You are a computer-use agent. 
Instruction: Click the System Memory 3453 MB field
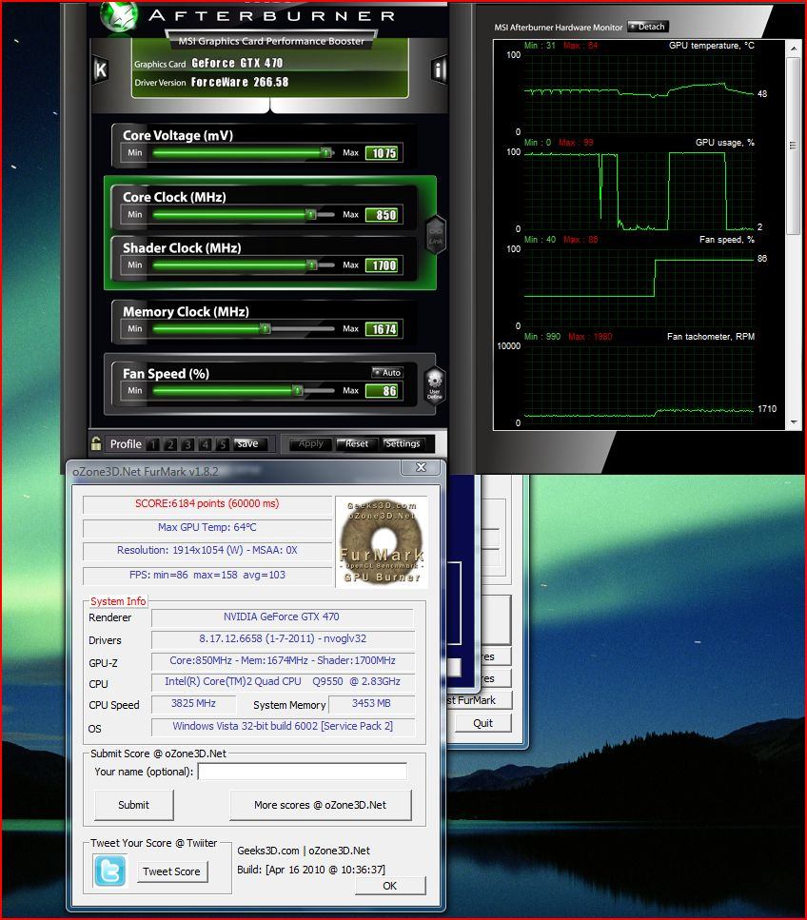tap(371, 703)
